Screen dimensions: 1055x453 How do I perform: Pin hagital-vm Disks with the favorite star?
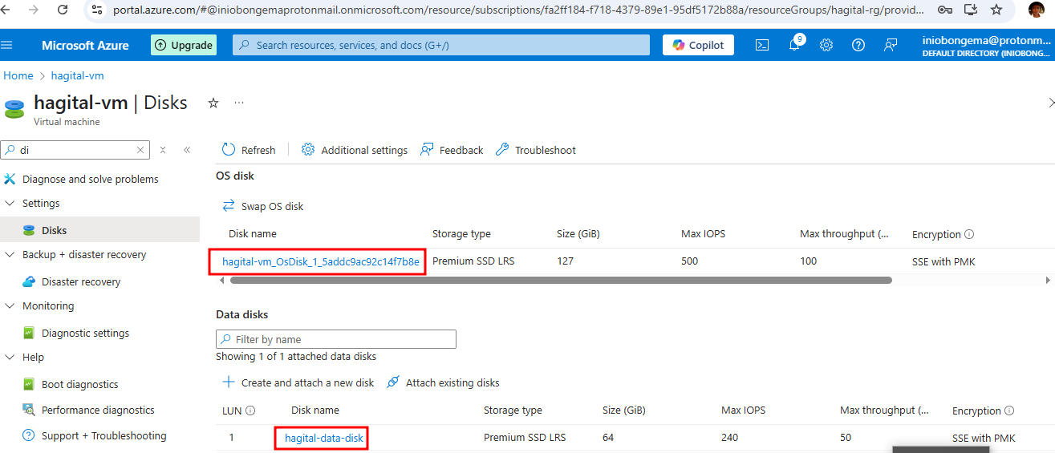(213, 103)
